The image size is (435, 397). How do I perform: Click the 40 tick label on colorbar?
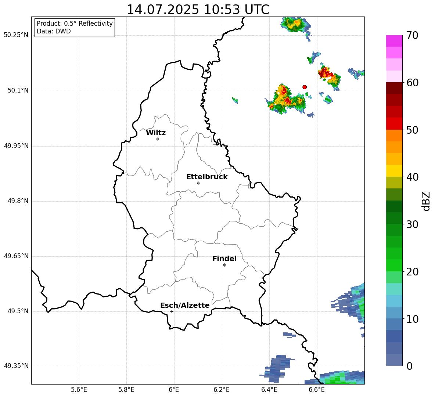tap(412, 177)
